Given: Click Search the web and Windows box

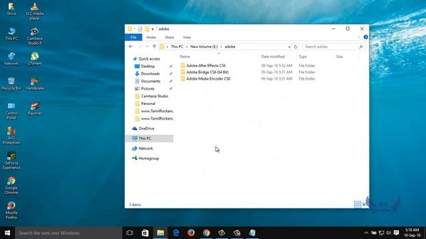Looking at the screenshot, I should click(69, 233).
